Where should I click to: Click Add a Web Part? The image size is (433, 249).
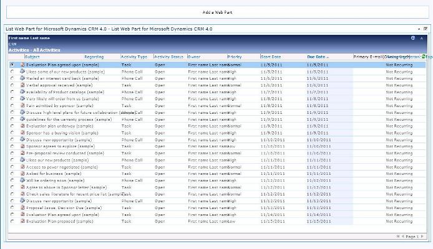(218, 12)
